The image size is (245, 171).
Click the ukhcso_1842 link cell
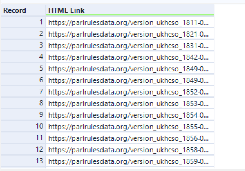130,57
